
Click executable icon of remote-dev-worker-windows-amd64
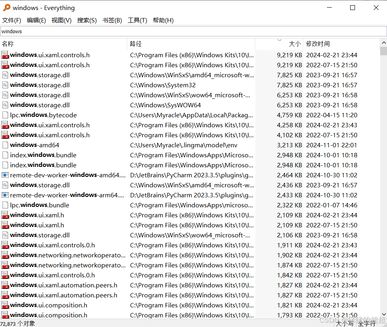[x=5, y=175]
